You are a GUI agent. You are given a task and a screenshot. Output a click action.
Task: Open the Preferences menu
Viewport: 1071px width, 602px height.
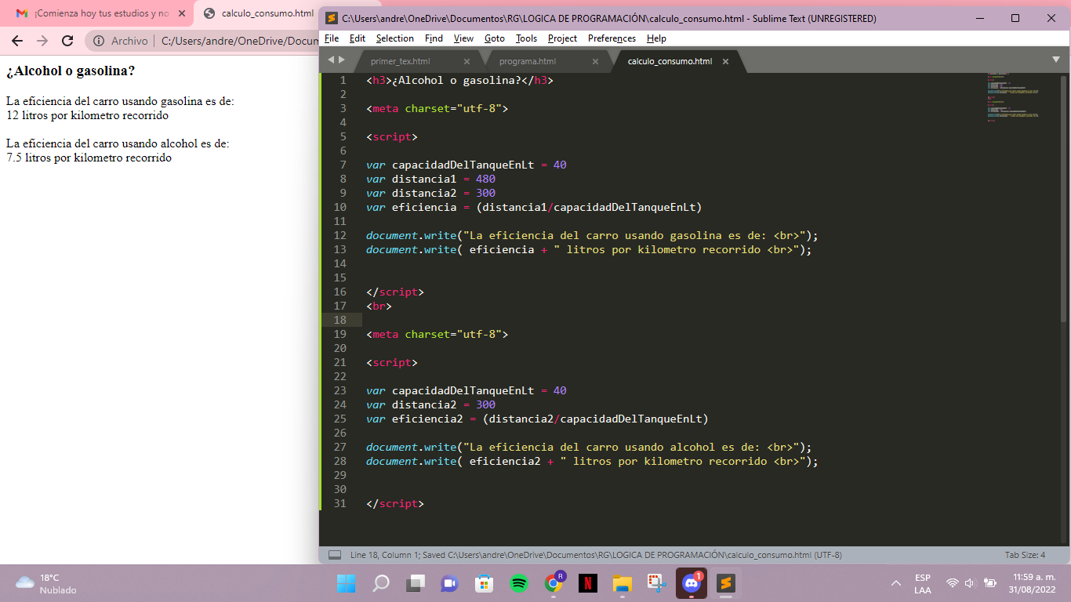tap(612, 38)
